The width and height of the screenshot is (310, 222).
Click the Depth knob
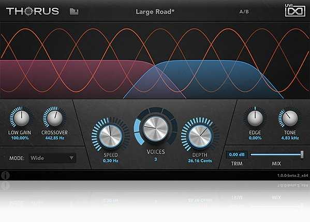pos(200,136)
